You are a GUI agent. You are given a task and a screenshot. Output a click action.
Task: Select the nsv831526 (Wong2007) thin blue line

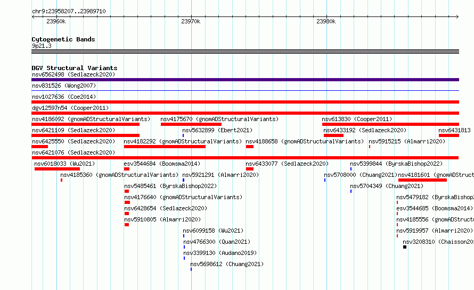point(245,90)
